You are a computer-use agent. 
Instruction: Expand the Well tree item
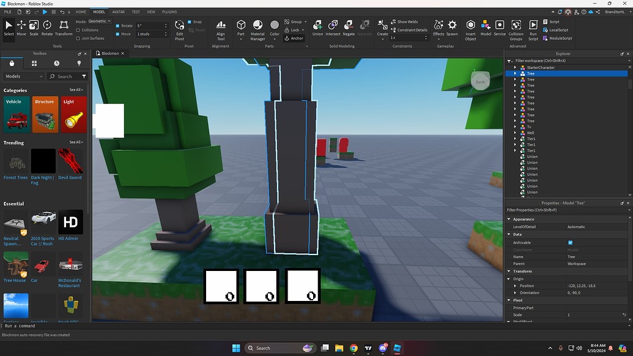pos(515,133)
